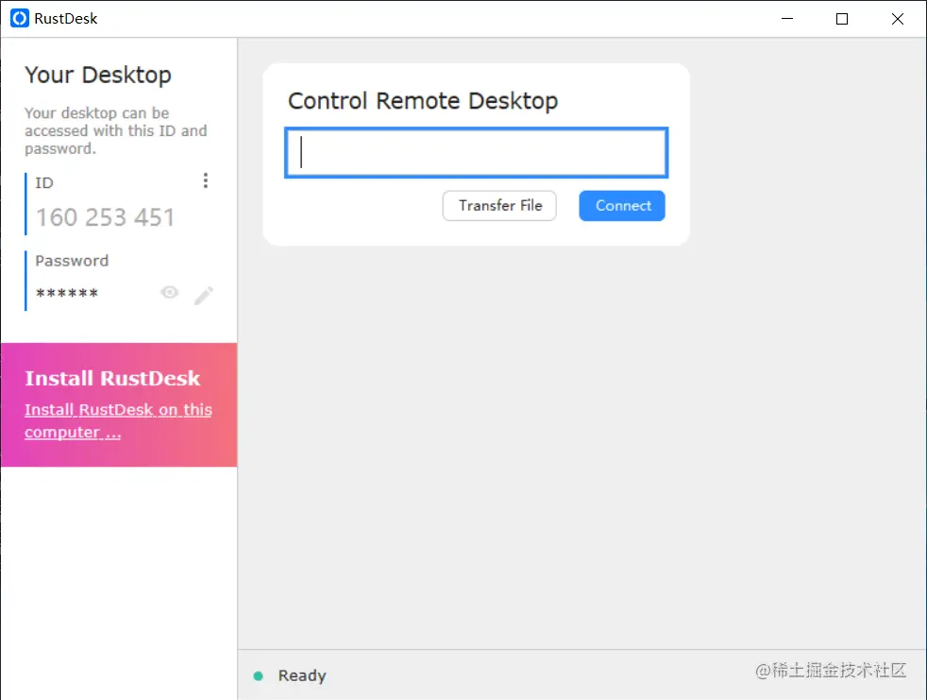Focus the remote desktop ID input field
The width and height of the screenshot is (927, 700).
477,153
